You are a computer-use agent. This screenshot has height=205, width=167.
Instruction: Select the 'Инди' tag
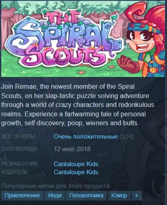[55, 195]
